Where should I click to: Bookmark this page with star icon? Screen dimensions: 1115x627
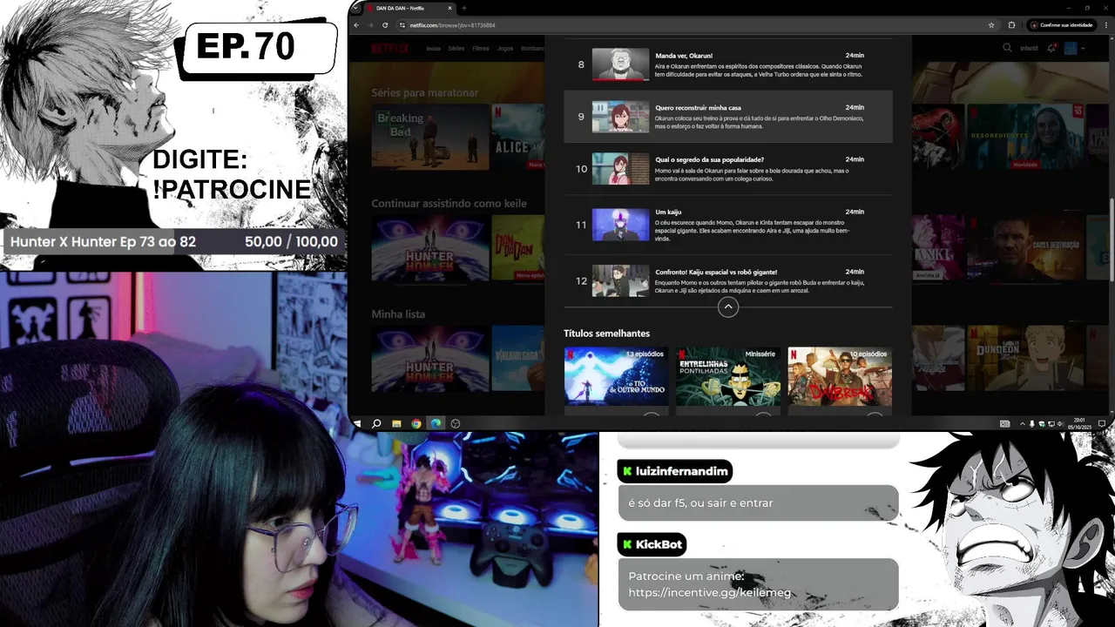991,25
